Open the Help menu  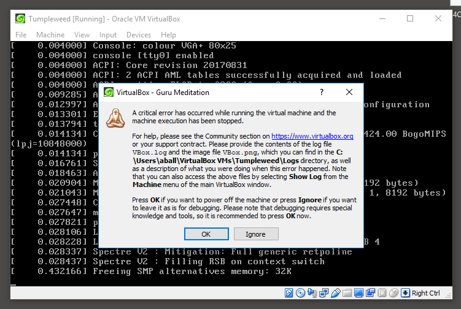coord(168,35)
